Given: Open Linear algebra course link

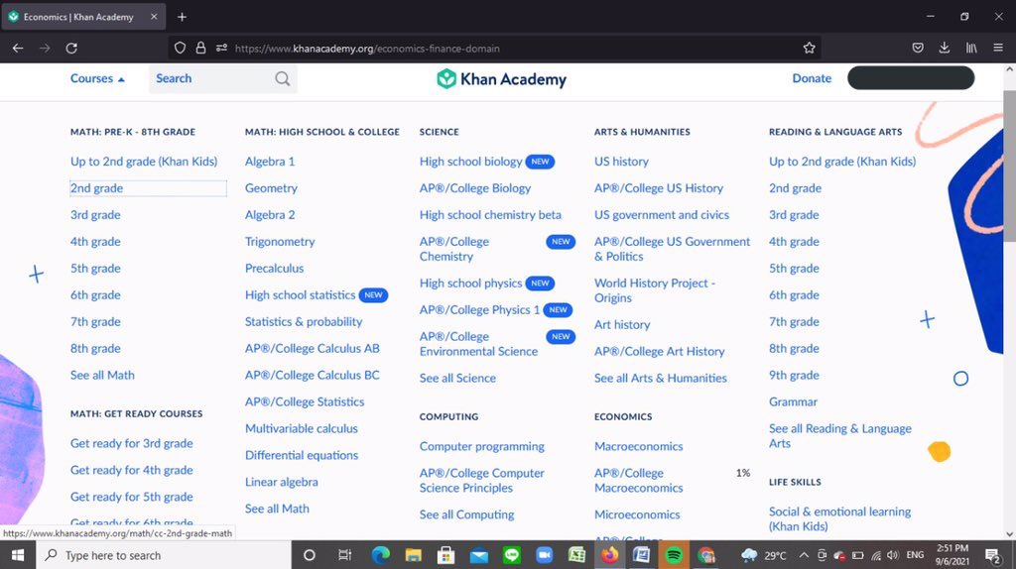Looking at the screenshot, I should click(x=281, y=482).
